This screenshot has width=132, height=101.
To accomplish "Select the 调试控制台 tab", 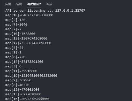I will click(x=34, y=4).
